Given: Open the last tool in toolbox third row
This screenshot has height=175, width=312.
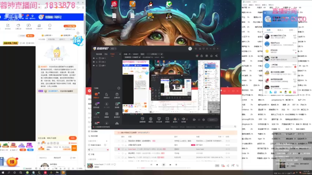Looking at the screenshot, I should pos(117,115).
